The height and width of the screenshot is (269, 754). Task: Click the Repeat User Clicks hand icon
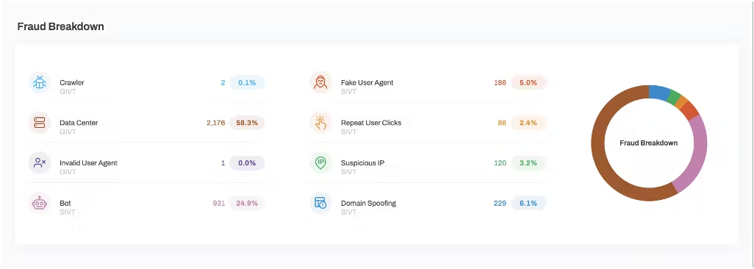pos(320,123)
